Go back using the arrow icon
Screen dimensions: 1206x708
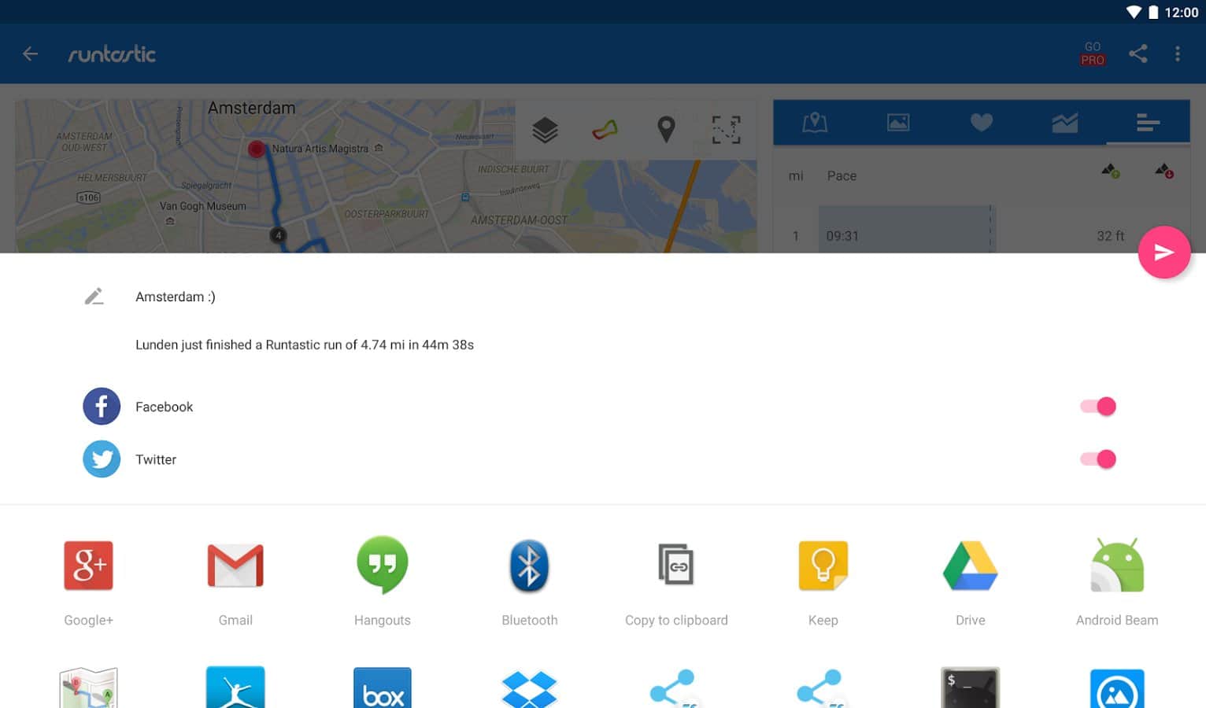coord(31,54)
